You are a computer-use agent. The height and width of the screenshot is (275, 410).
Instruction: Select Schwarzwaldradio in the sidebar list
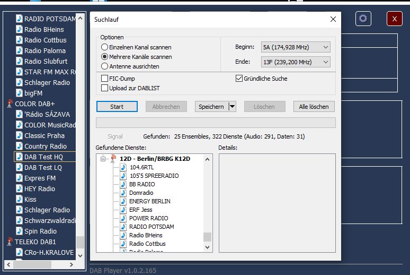(50, 220)
